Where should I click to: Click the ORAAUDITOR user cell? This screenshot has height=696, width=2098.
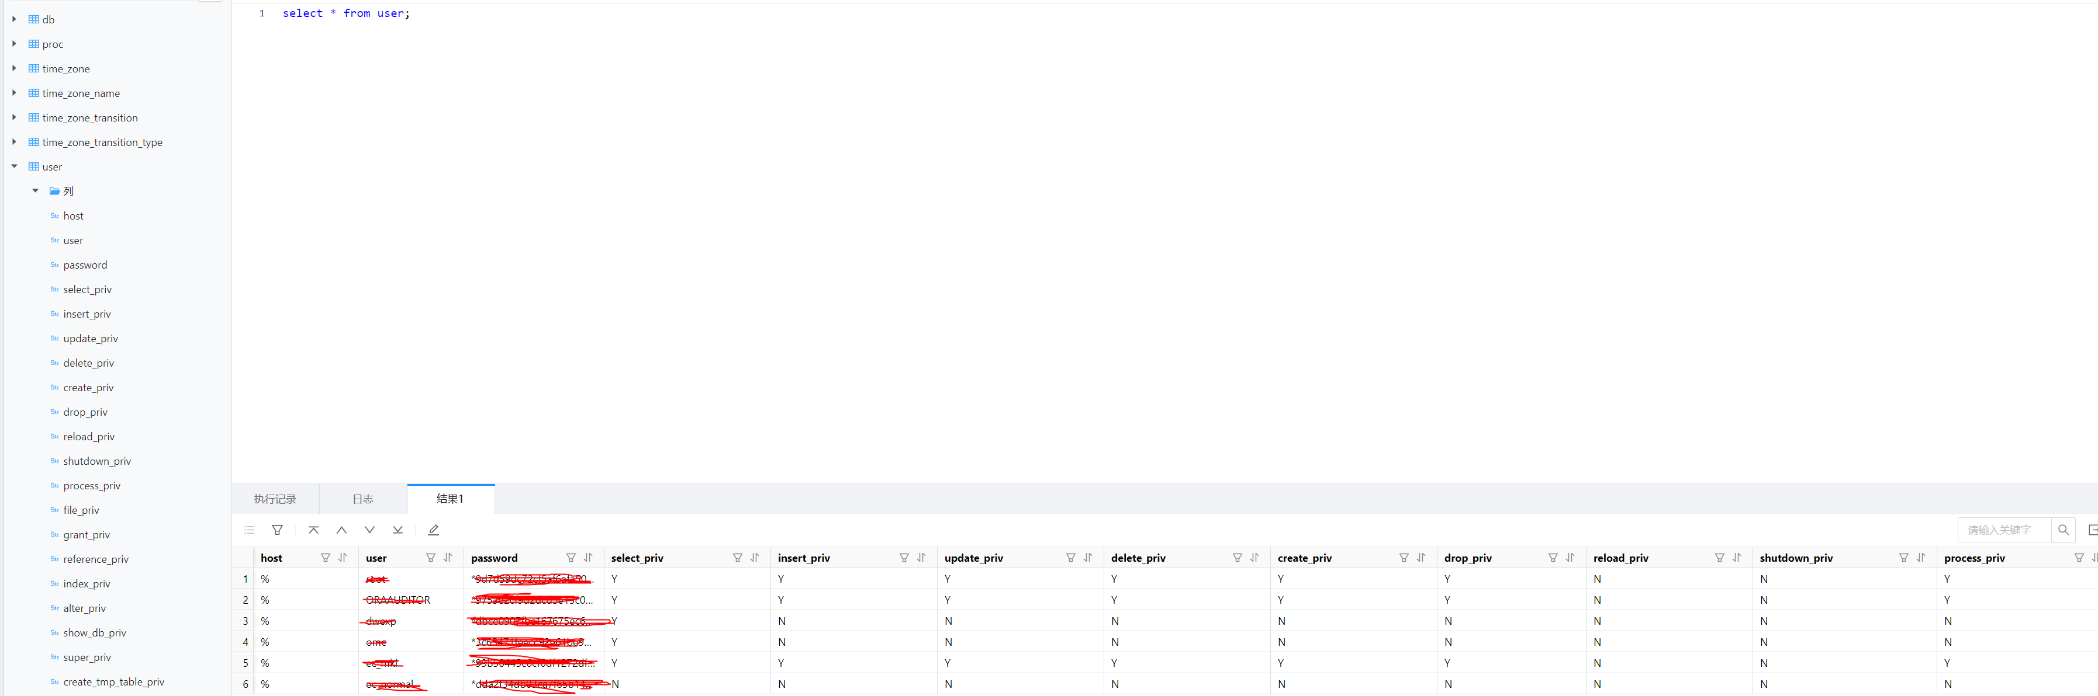pos(398,600)
